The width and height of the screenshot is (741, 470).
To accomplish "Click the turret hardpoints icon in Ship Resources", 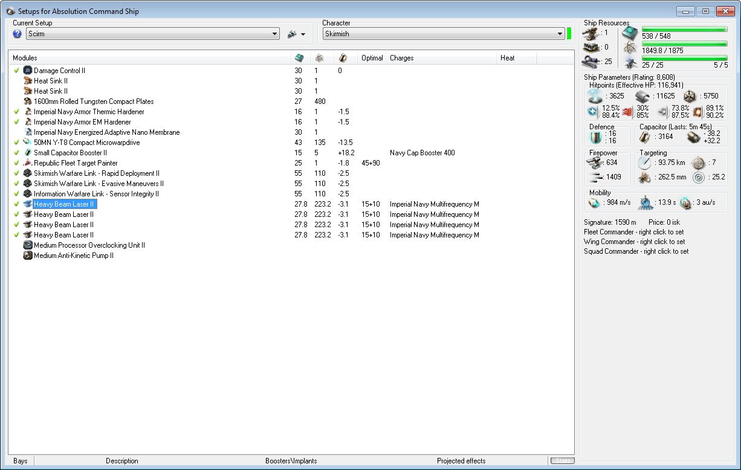I will coord(591,33).
